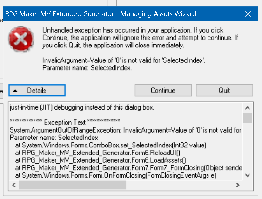This screenshot has width=262, height=199.
Task: Click the Form6.ReloadUI() stack trace line
Action: click(98, 153)
